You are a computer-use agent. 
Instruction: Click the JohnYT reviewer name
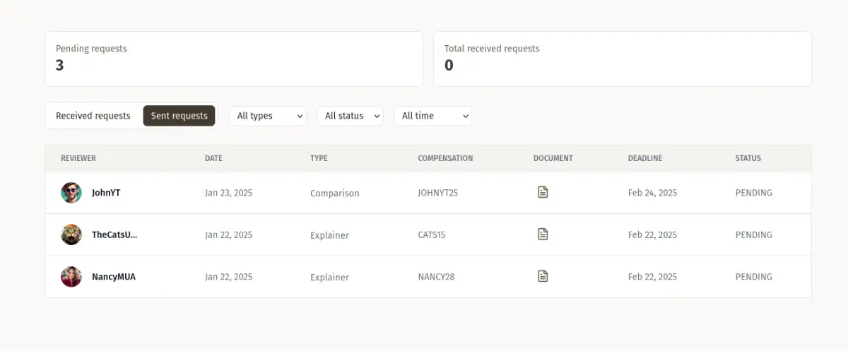pyautogui.click(x=106, y=193)
